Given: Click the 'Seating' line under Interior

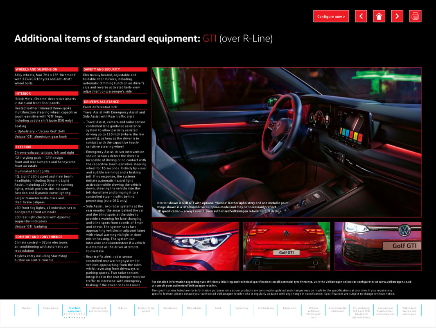Looking at the screenshot, I should tap(20, 126).
